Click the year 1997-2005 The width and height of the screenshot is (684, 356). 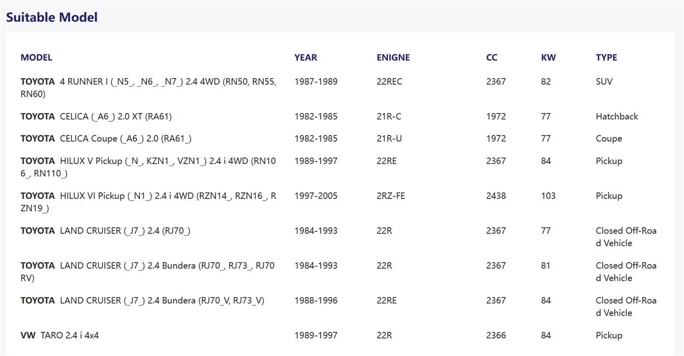coord(316,196)
